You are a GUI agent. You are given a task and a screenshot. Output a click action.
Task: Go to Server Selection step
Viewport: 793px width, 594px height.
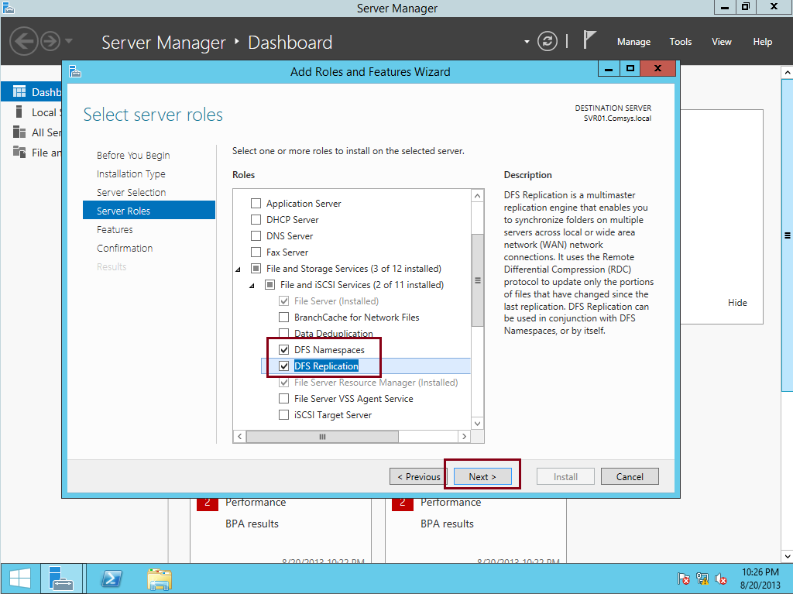pos(131,192)
